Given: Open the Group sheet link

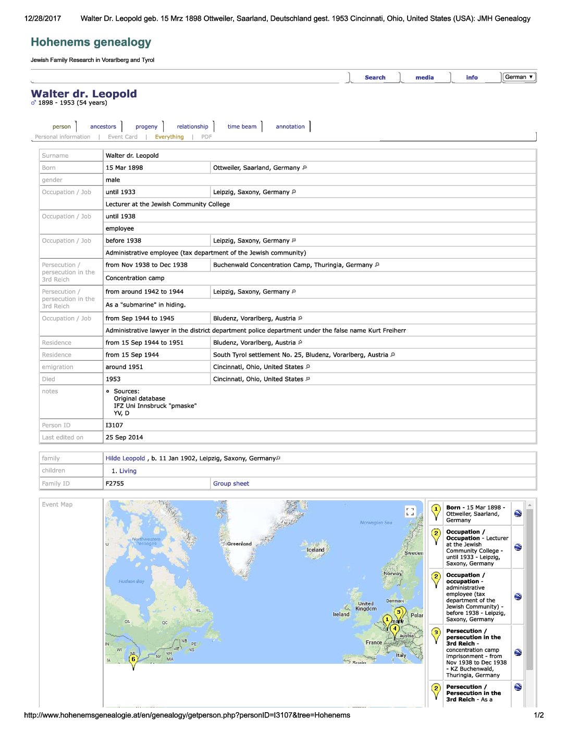Looking at the screenshot, I should [x=231, y=484].
